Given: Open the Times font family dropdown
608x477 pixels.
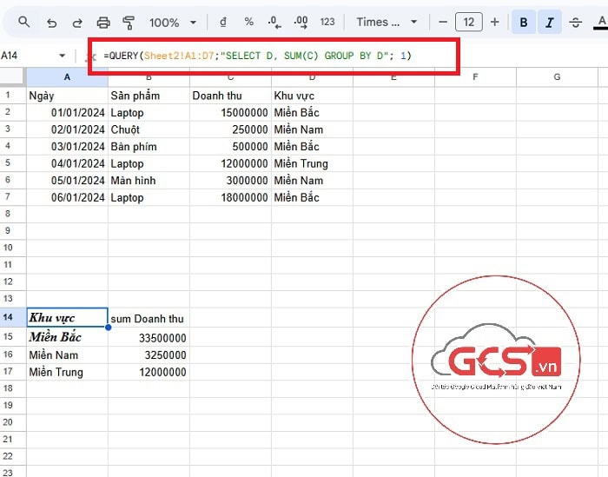Looking at the screenshot, I should 387,22.
